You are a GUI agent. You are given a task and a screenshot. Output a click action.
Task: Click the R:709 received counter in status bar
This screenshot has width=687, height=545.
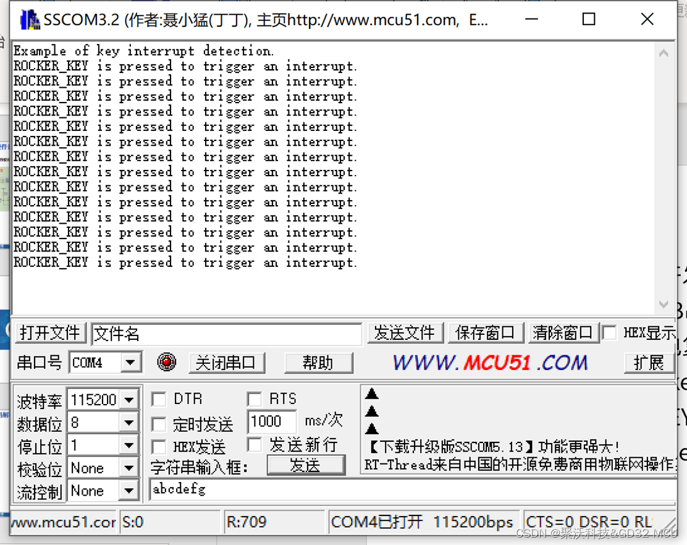click(274, 522)
